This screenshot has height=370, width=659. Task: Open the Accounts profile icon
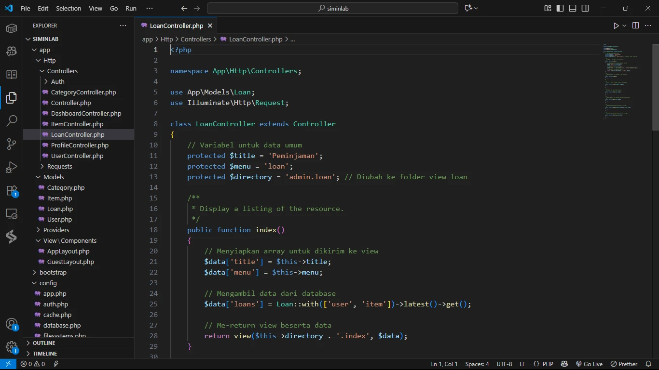point(12,324)
